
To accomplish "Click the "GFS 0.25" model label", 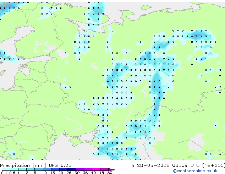I will coord(60,165).
